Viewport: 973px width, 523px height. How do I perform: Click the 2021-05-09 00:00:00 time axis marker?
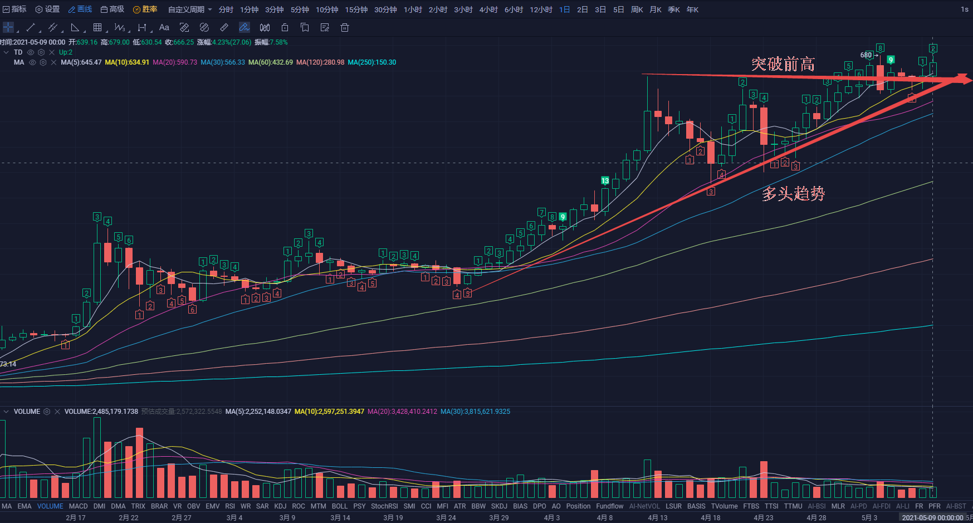[x=932, y=517]
